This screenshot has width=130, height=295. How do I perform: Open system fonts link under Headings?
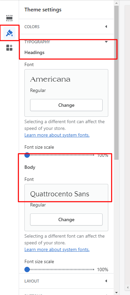(x=57, y=135)
